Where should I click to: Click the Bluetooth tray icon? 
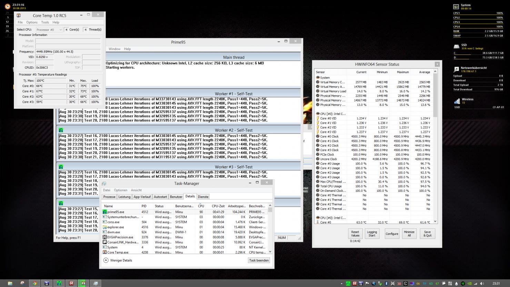pyautogui.click(x=386, y=284)
